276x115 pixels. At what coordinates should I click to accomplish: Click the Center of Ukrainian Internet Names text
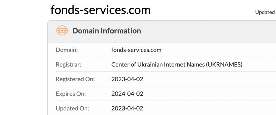pyautogui.click(x=158, y=65)
